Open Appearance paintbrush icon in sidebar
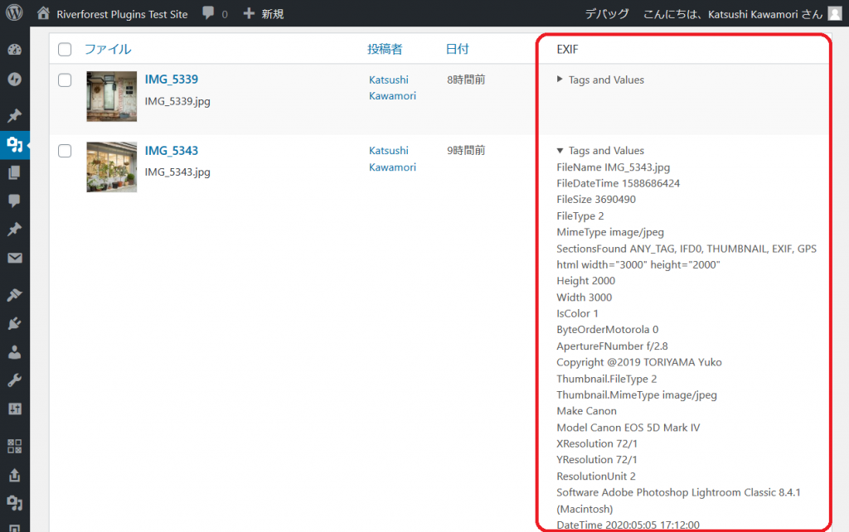This screenshot has width=849, height=532. click(x=14, y=295)
